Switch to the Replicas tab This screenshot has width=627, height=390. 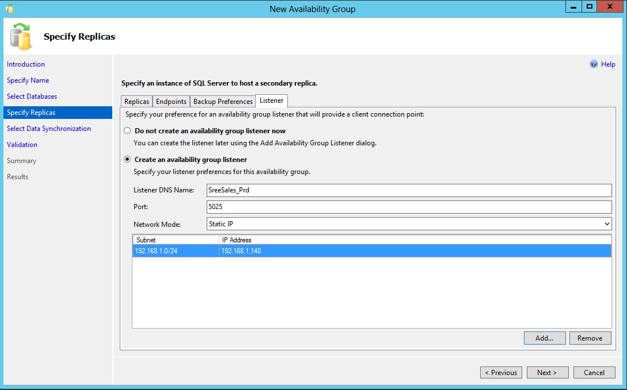click(x=136, y=102)
